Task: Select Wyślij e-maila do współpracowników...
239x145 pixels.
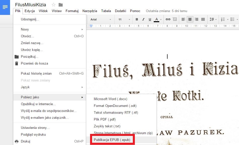Action: (x=50, y=111)
